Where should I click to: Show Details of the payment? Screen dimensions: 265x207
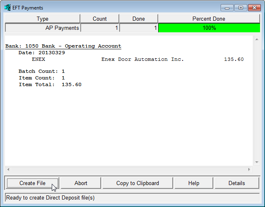click(x=236, y=183)
